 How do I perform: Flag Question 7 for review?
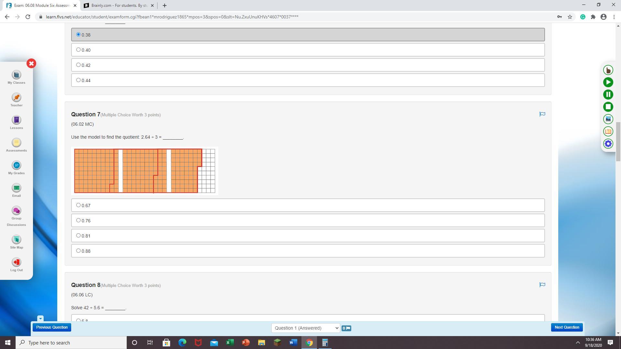point(542,114)
